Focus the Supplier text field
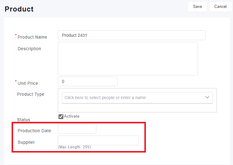This screenshot has height=165, width=233. click(98, 140)
